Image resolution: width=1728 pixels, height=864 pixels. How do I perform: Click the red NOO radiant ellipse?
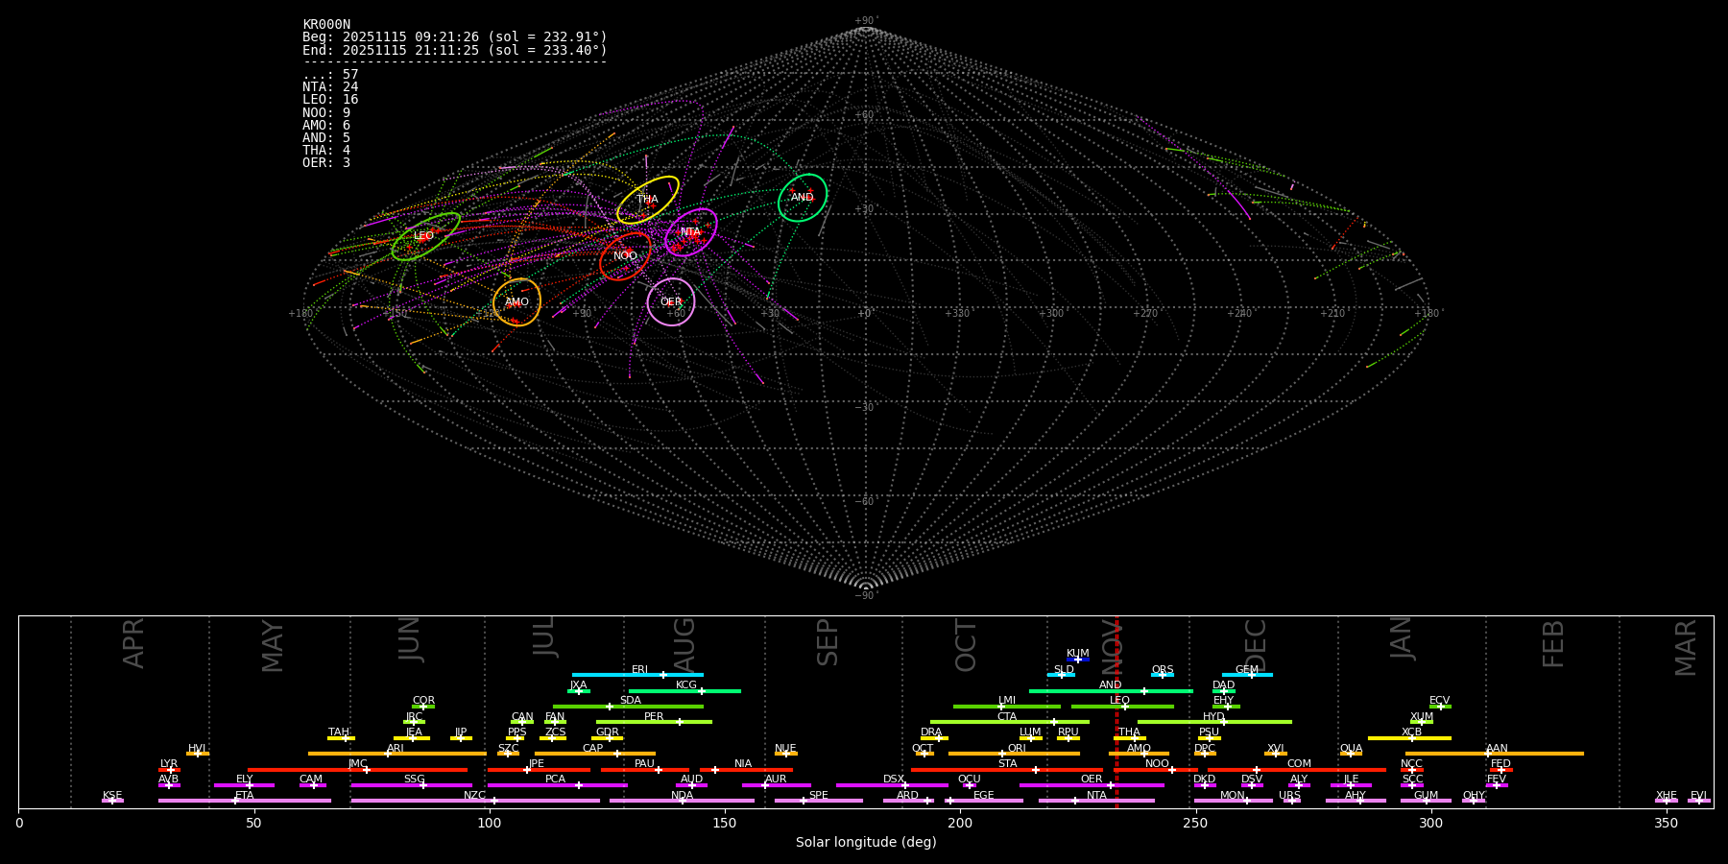point(625,256)
